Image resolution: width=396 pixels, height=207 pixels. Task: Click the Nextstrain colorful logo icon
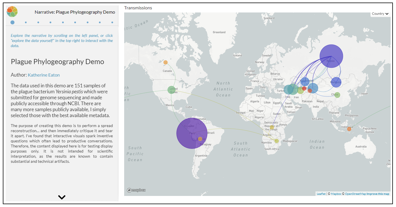click(12, 12)
